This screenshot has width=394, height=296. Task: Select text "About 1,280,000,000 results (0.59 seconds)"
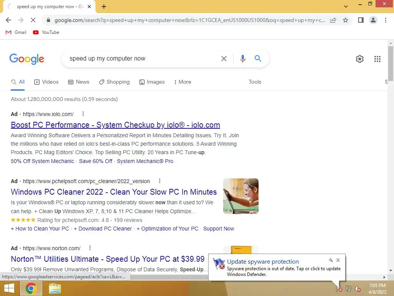click(64, 99)
